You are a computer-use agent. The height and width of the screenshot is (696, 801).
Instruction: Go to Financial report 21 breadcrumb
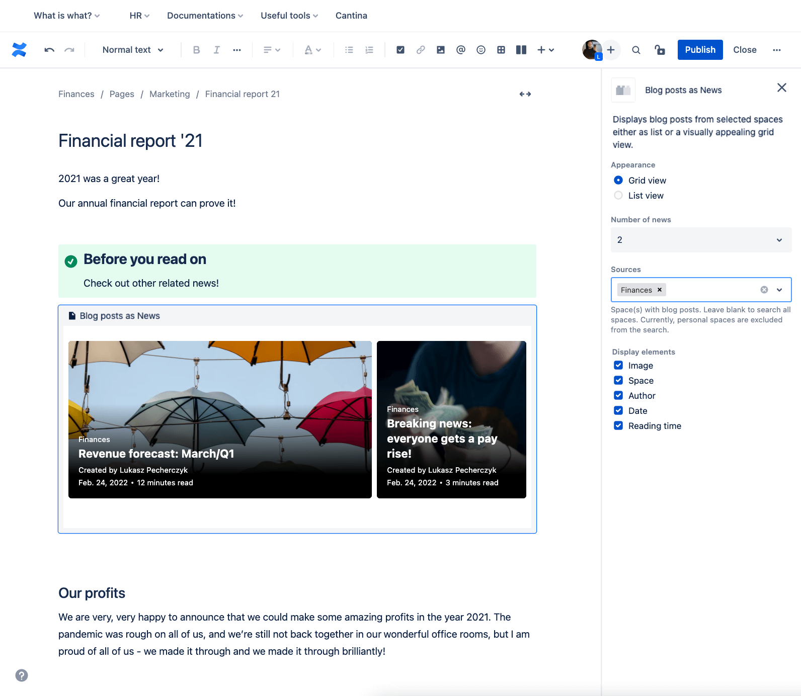point(242,94)
